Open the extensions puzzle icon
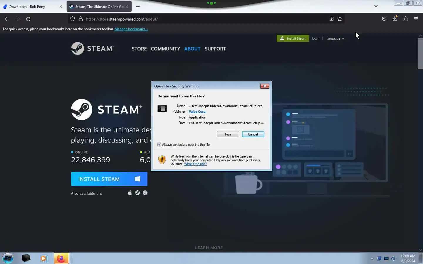This screenshot has width=423, height=264. (x=405, y=19)
